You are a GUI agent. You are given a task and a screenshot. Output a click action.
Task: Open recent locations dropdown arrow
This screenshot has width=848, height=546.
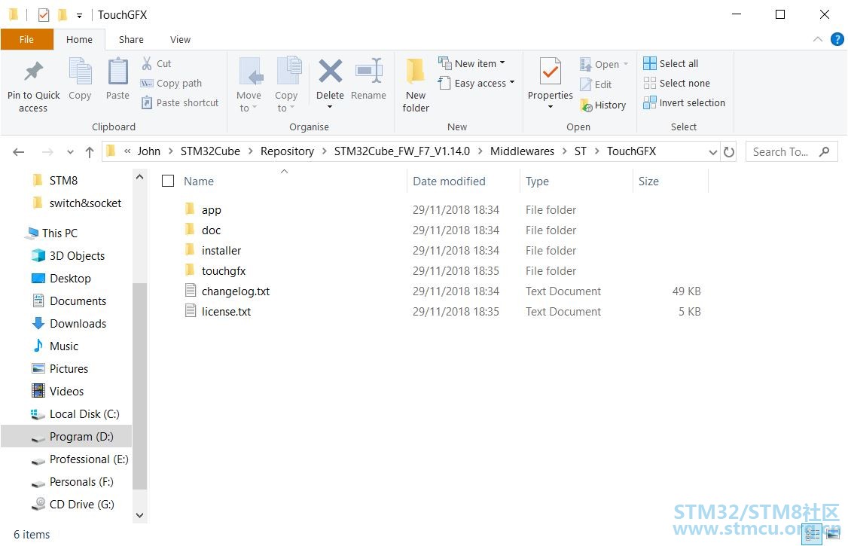click(70, 152)
